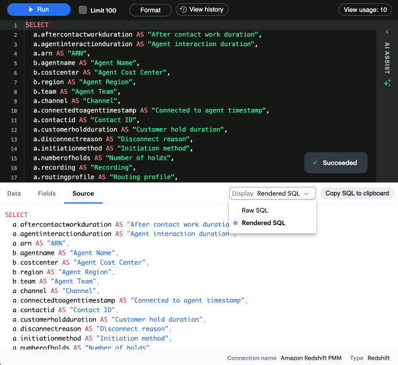The image size is (398, 365).
Task: Click the AI Assist sparkle icon
Action: (x=387, y=83)
